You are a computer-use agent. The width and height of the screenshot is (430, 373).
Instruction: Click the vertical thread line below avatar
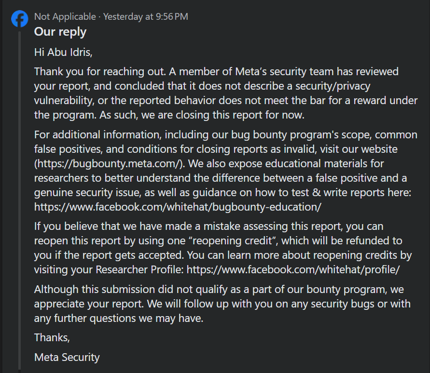pos(19,200)
